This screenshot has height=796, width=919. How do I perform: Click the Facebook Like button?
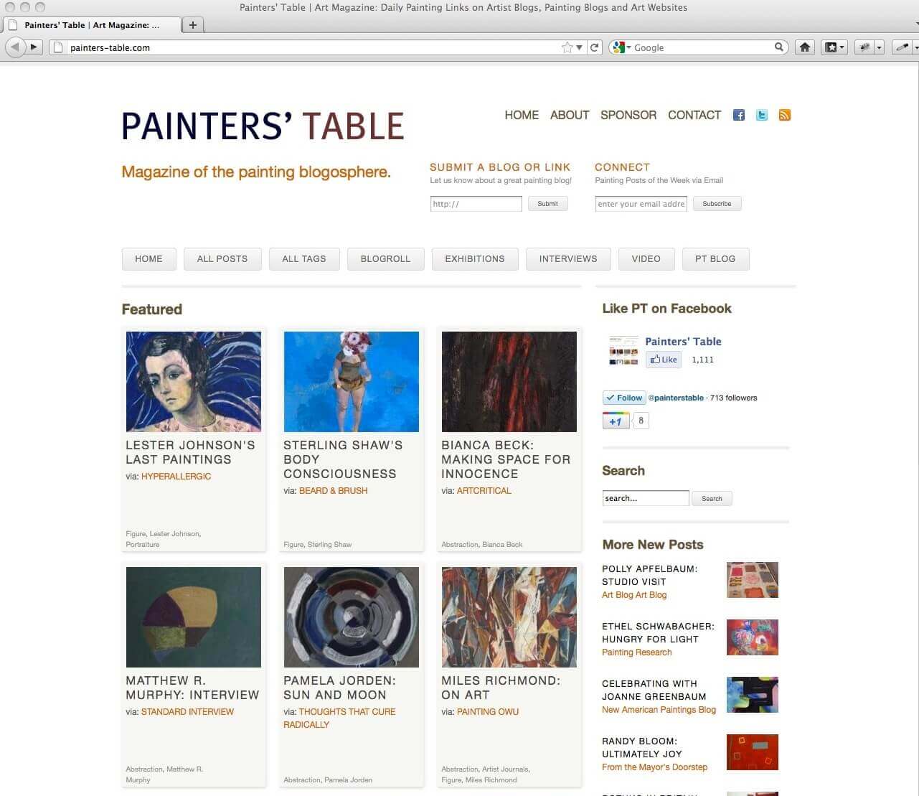pyautogui.click(x=664, y=360)
